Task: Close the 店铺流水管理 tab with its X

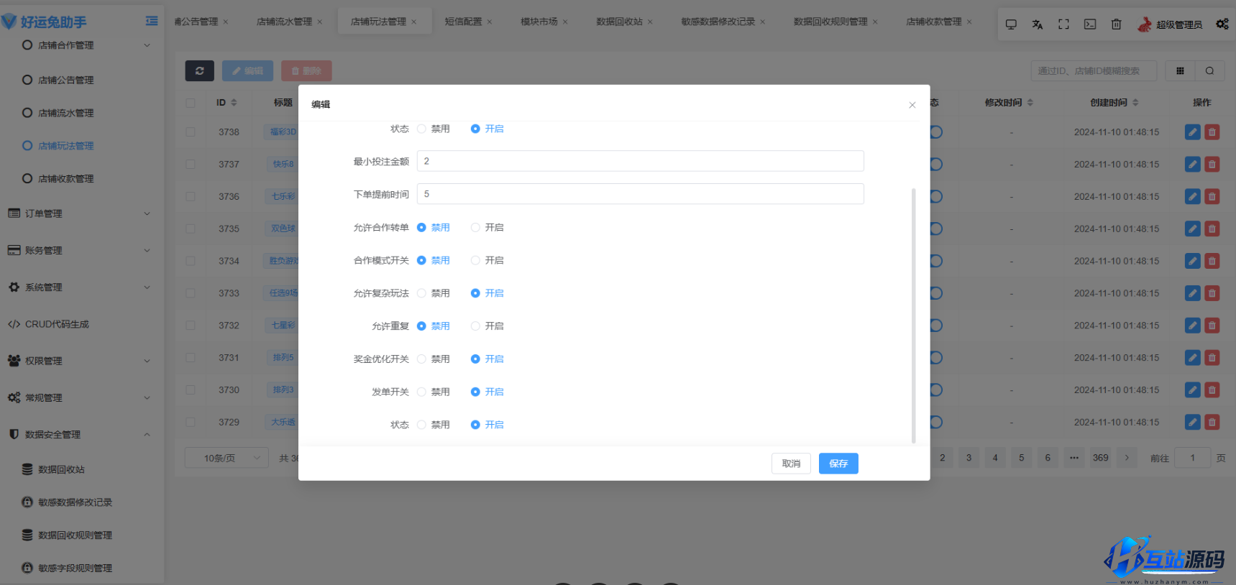Action: pyautogui.click(x=320, y=22)
